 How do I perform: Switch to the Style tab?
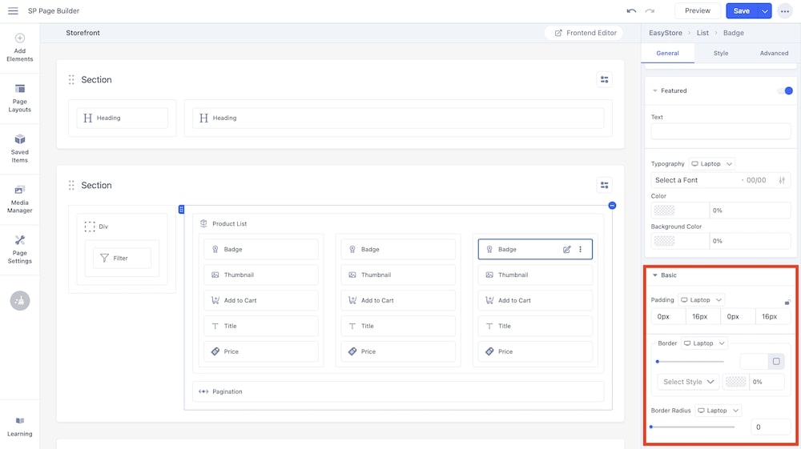tap(721, 54)
